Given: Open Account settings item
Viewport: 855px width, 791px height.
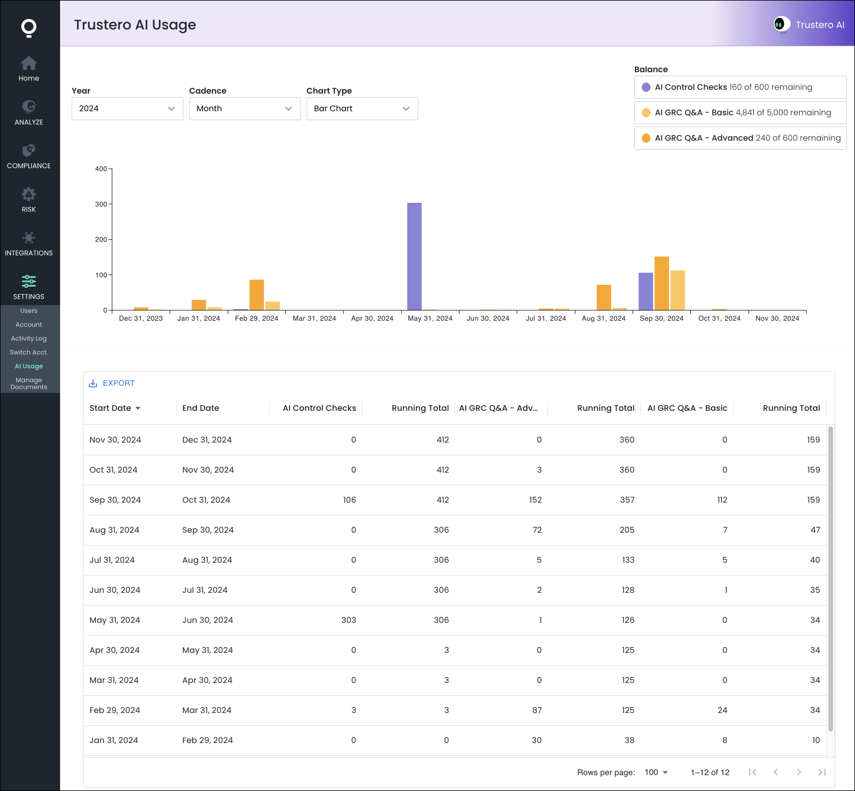Looking at the screenshot, I should click(29, 325).
